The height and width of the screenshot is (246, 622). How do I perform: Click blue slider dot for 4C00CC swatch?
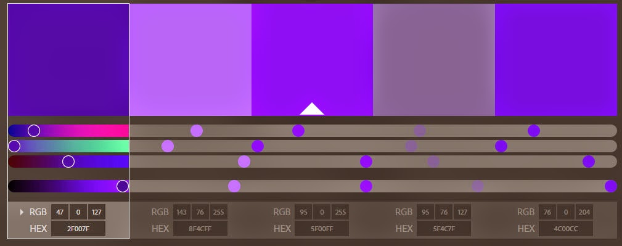click(589, 162)
